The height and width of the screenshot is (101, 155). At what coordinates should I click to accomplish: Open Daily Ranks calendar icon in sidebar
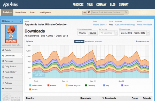(x=3, y=66)
